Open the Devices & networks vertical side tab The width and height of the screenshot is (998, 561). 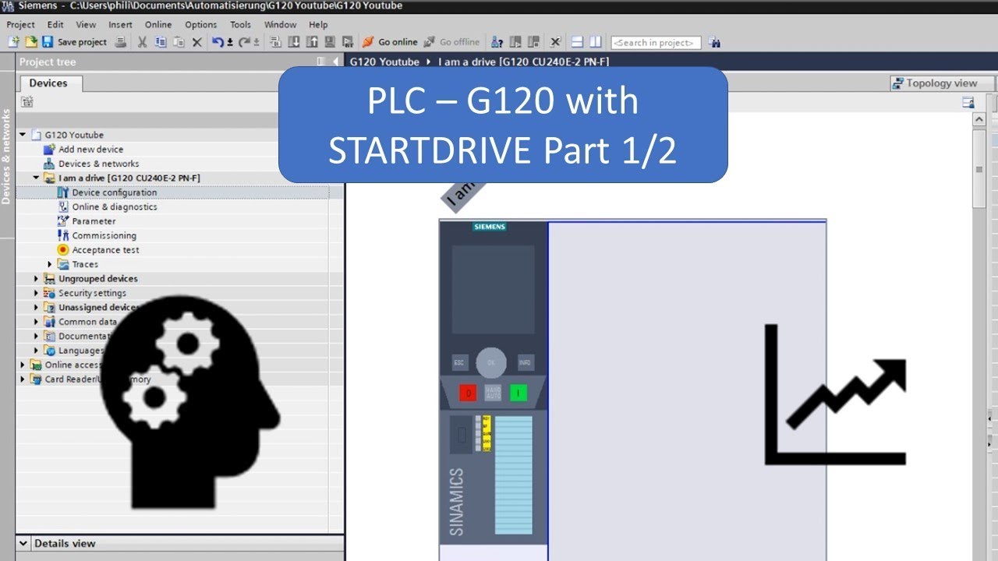click(7, 156)
